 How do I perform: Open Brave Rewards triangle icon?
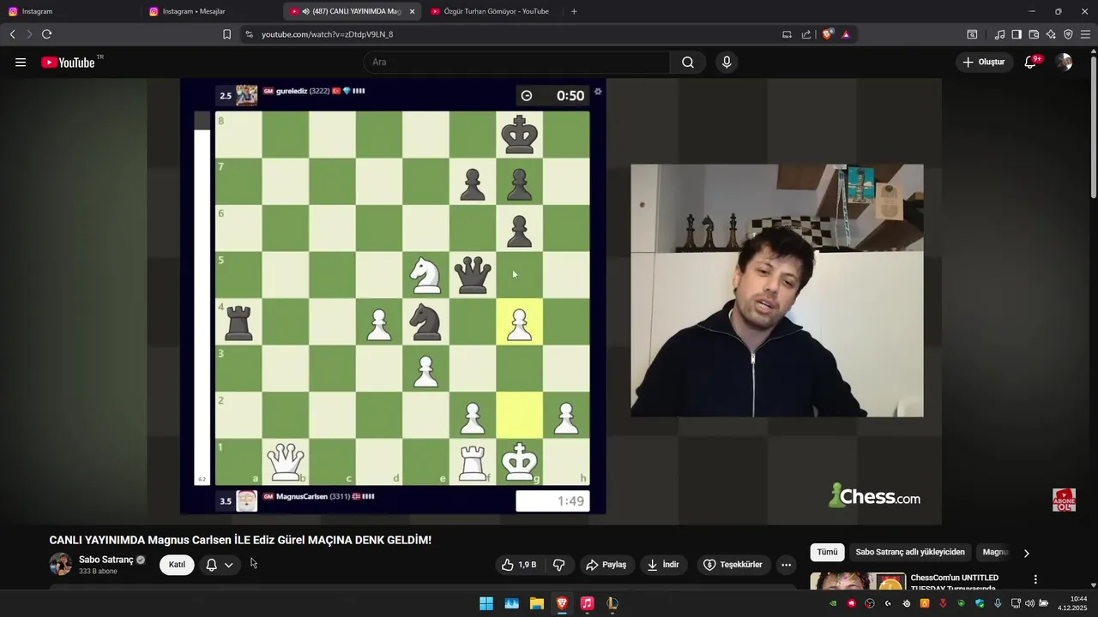point(846,34)
